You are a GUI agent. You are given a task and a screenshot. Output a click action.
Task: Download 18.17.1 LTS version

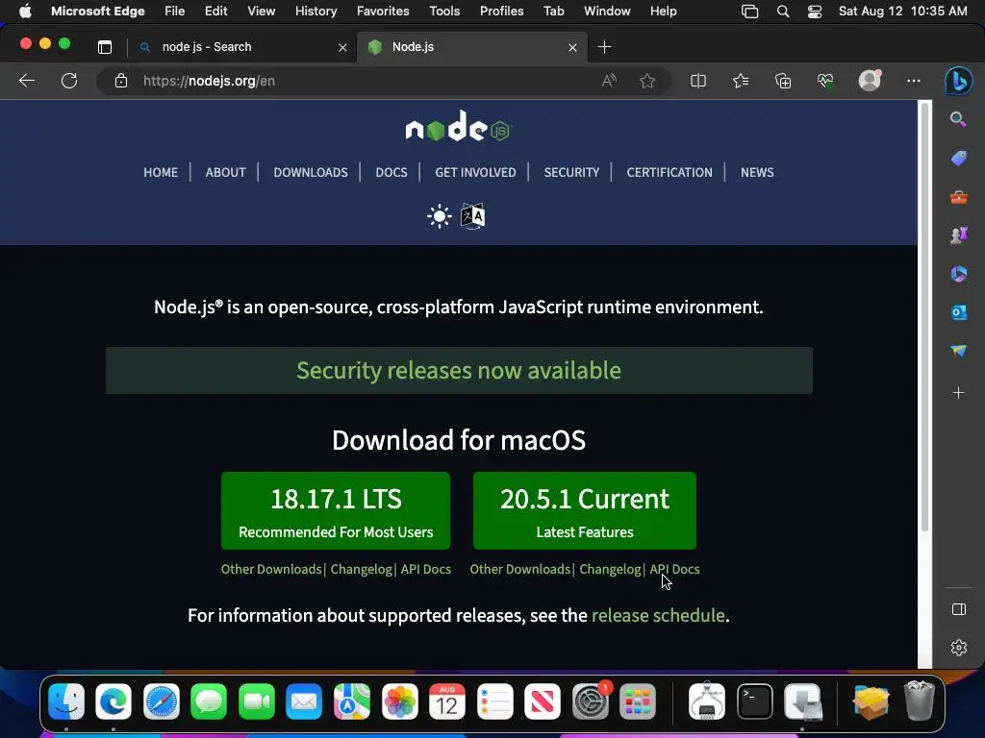pos(336,511)
